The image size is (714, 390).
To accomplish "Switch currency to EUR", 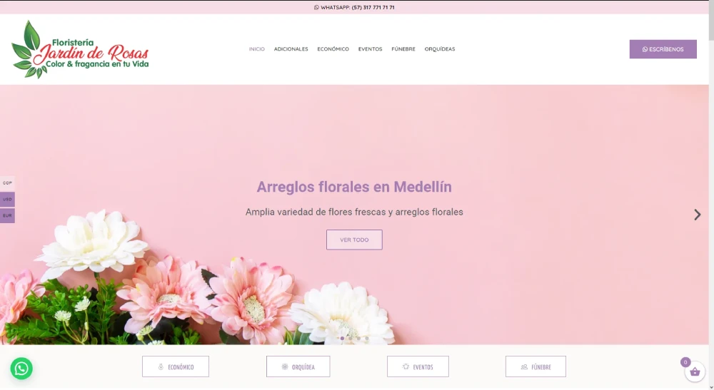I will pyautogui.click(x=7, y=215).
